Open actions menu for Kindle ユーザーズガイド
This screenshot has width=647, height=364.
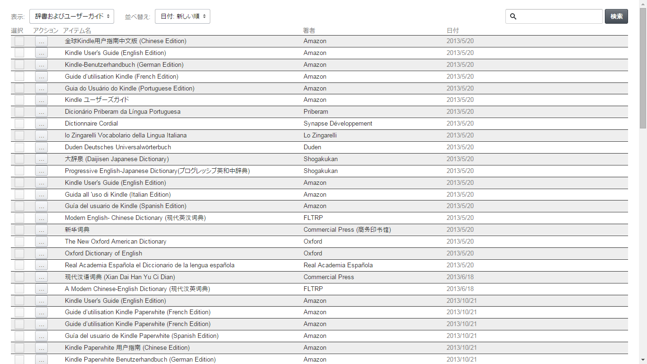(x=41, y=100)
